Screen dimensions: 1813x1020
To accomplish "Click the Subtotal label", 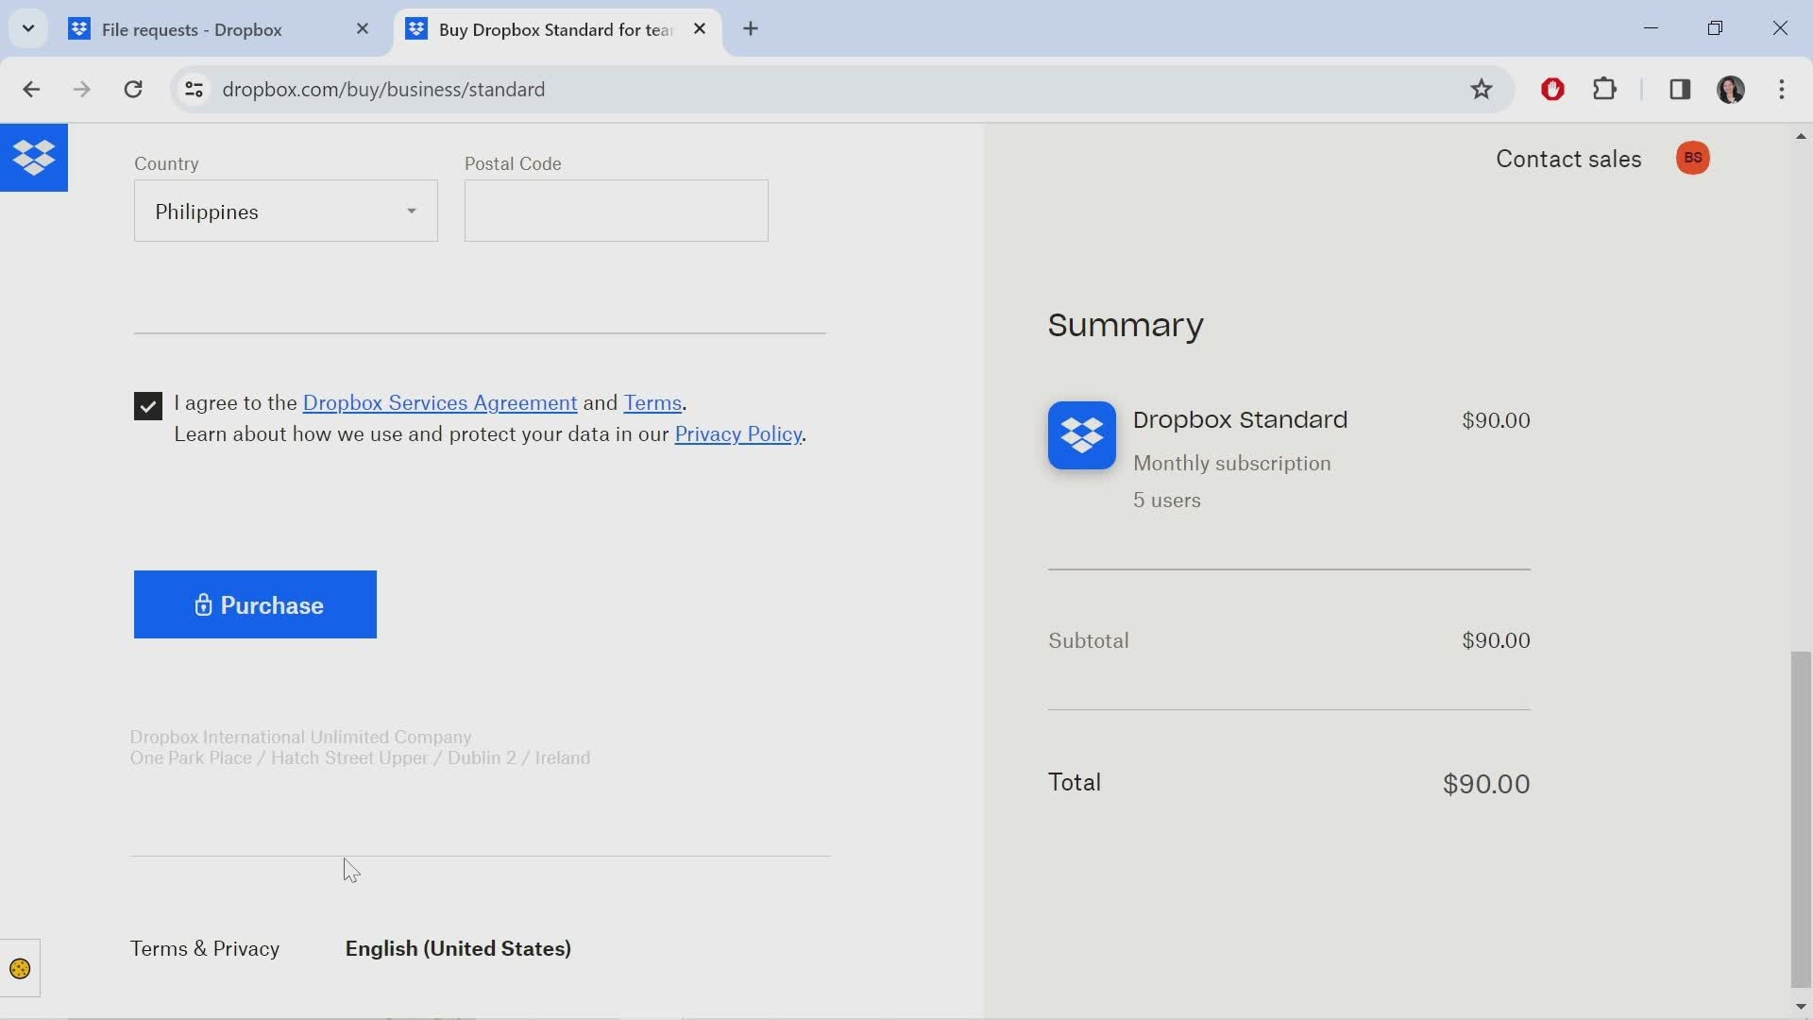I will [x=1089, y=640].
